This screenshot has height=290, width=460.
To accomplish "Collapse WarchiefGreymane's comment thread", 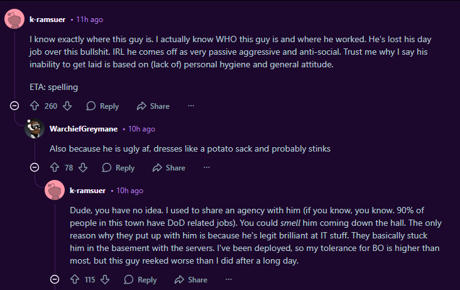I will (x=35, y=168).
